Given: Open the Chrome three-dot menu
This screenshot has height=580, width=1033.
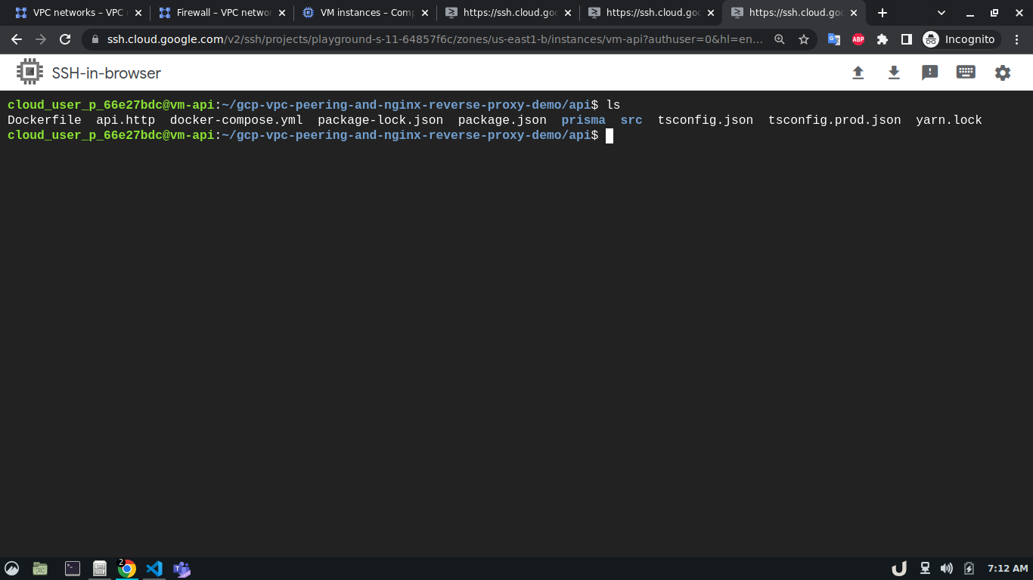Looking at the screenshot, I should point(1017,39).
